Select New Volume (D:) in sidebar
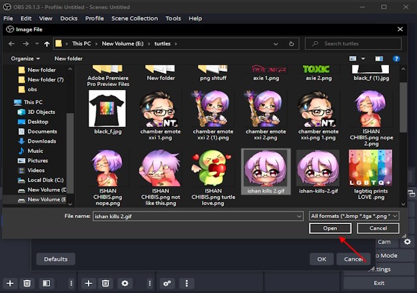 42,190
